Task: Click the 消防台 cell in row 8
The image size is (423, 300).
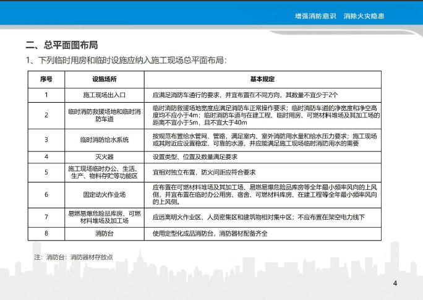Action: [x=105, y=233]
